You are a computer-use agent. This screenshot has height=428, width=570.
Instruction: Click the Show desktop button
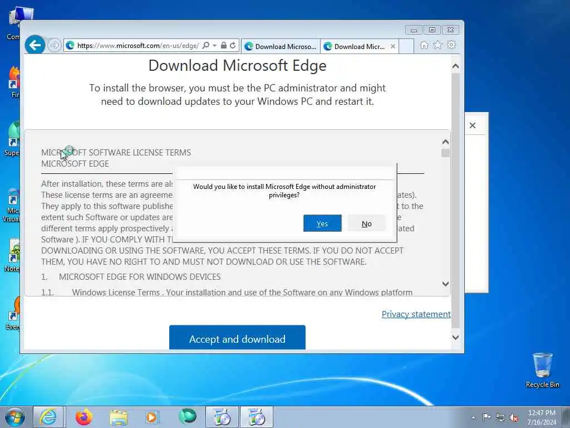coord(567,417)
